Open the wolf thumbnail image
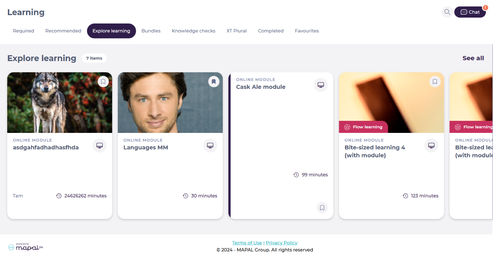The height and width of the screenshot is (256, 493). coord(60,103)
